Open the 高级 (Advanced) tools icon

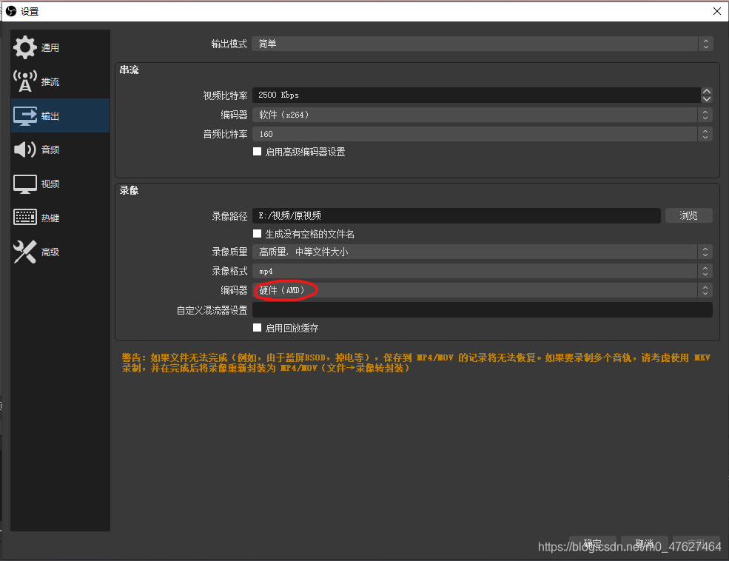tap(24, 252)
